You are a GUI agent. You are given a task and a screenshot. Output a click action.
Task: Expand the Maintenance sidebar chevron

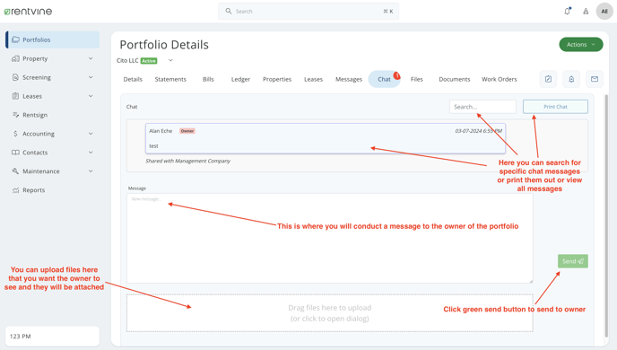coord(91,171)
